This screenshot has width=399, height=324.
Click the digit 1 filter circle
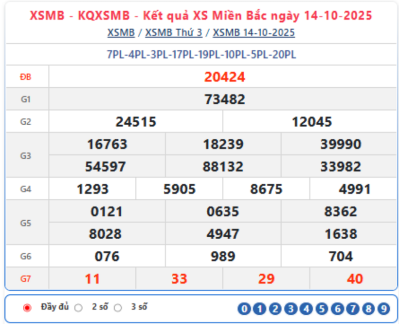click(260, 308)
